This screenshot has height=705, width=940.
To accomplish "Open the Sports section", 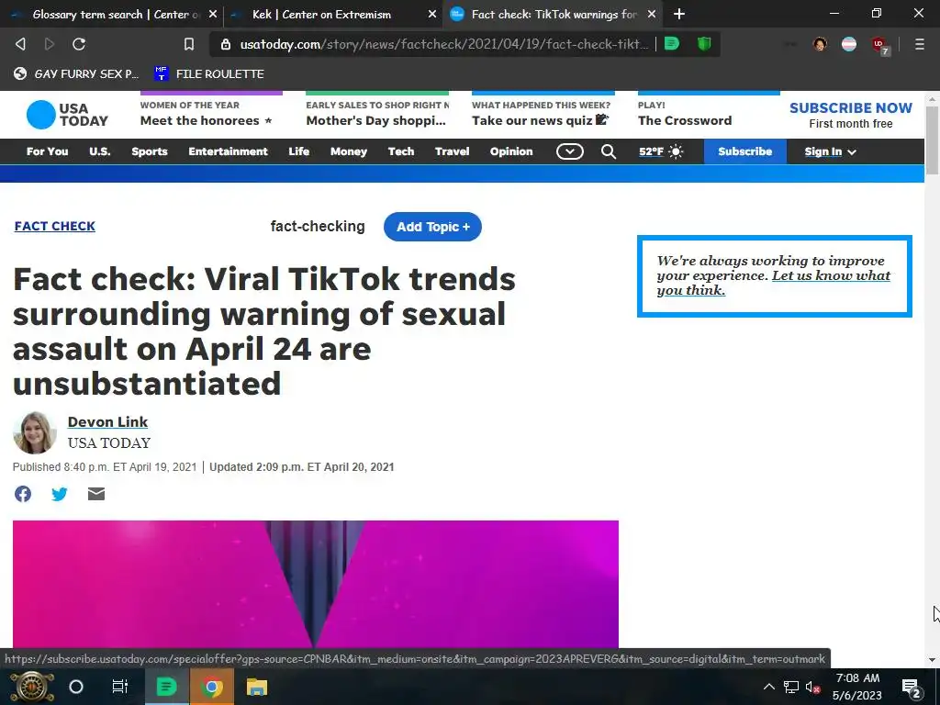I will point(150,151).
